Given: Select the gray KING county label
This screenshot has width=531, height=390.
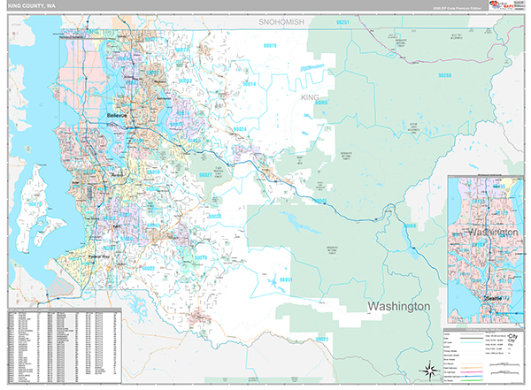Looking at the screenshot, I should [x=310, y=97].
